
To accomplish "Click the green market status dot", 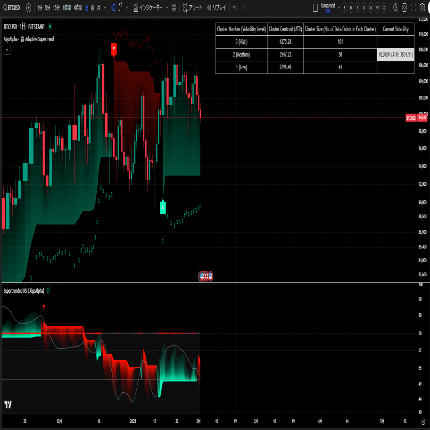I will tap(50, 26).
